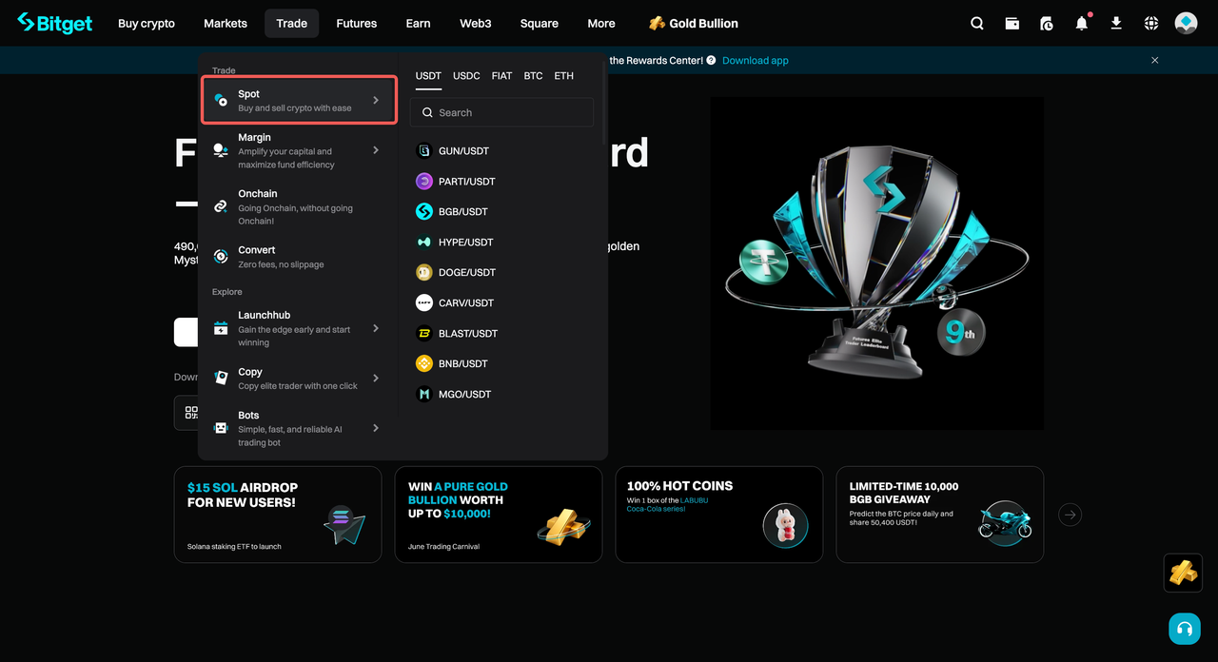Click the Bots robot icon
The width and height of the screenshot is (1218, 662).
tap(221, 428)
